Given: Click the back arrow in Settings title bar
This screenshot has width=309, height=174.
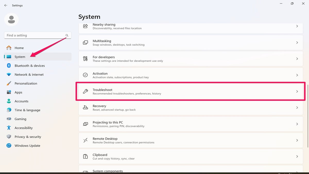Looking at the screenshot, I should click(x=6, y=5).
